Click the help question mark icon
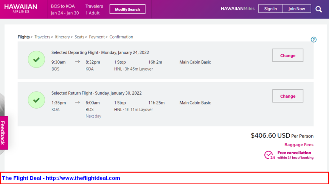The width and height of the screenshot is (329, 184). pos(313,40)
